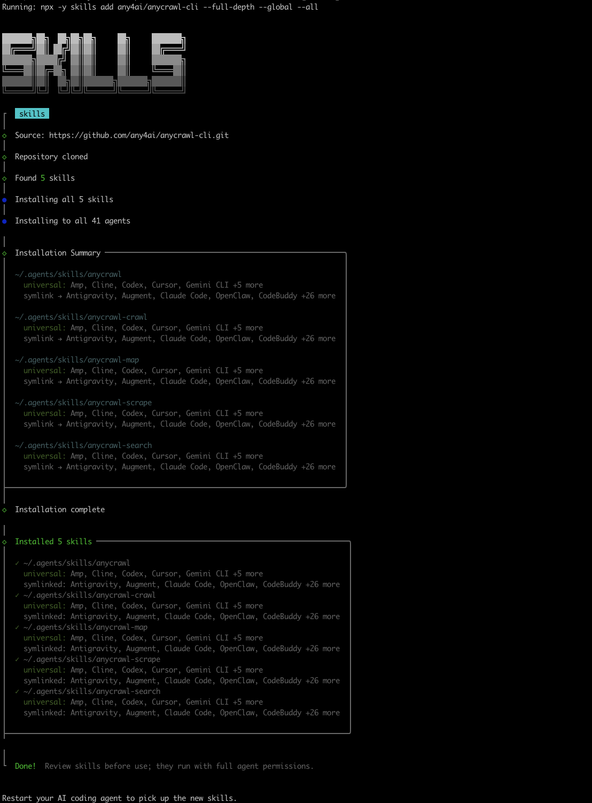Click the 'Repository cloned' line

coord(51,157)
